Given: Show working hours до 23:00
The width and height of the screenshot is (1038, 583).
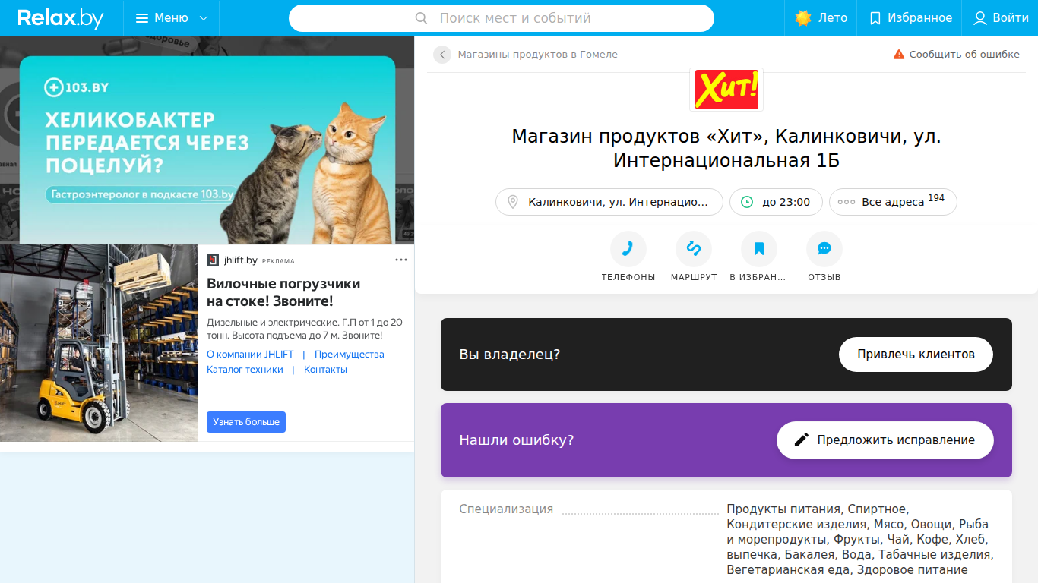Looking at the screenshot, I should (776, 202).
